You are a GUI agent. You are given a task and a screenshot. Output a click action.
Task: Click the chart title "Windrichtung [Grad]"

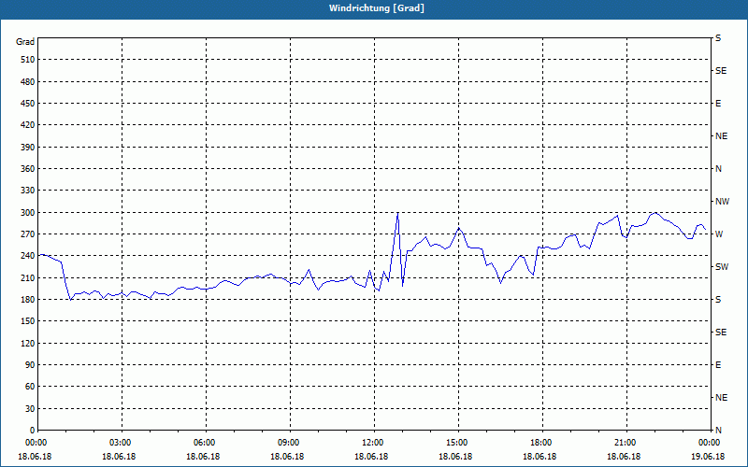pos(377,8)
